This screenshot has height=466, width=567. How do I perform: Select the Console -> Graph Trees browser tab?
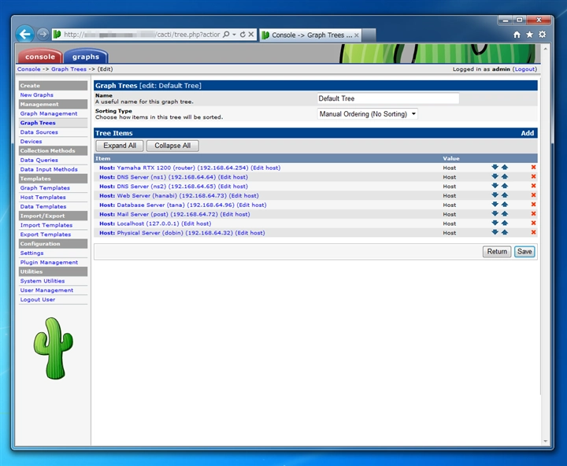(310, 35)
